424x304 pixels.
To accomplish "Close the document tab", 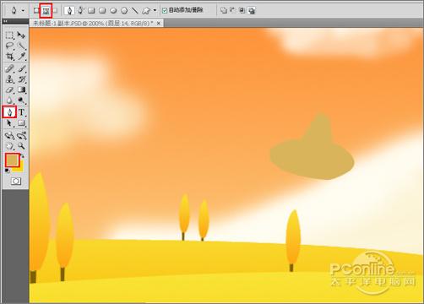I will click(159, 24).
